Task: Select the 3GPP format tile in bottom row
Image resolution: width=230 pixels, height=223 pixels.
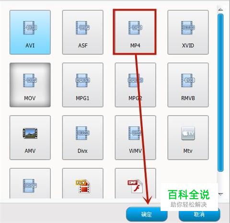Action: click(x=30, y=183)
